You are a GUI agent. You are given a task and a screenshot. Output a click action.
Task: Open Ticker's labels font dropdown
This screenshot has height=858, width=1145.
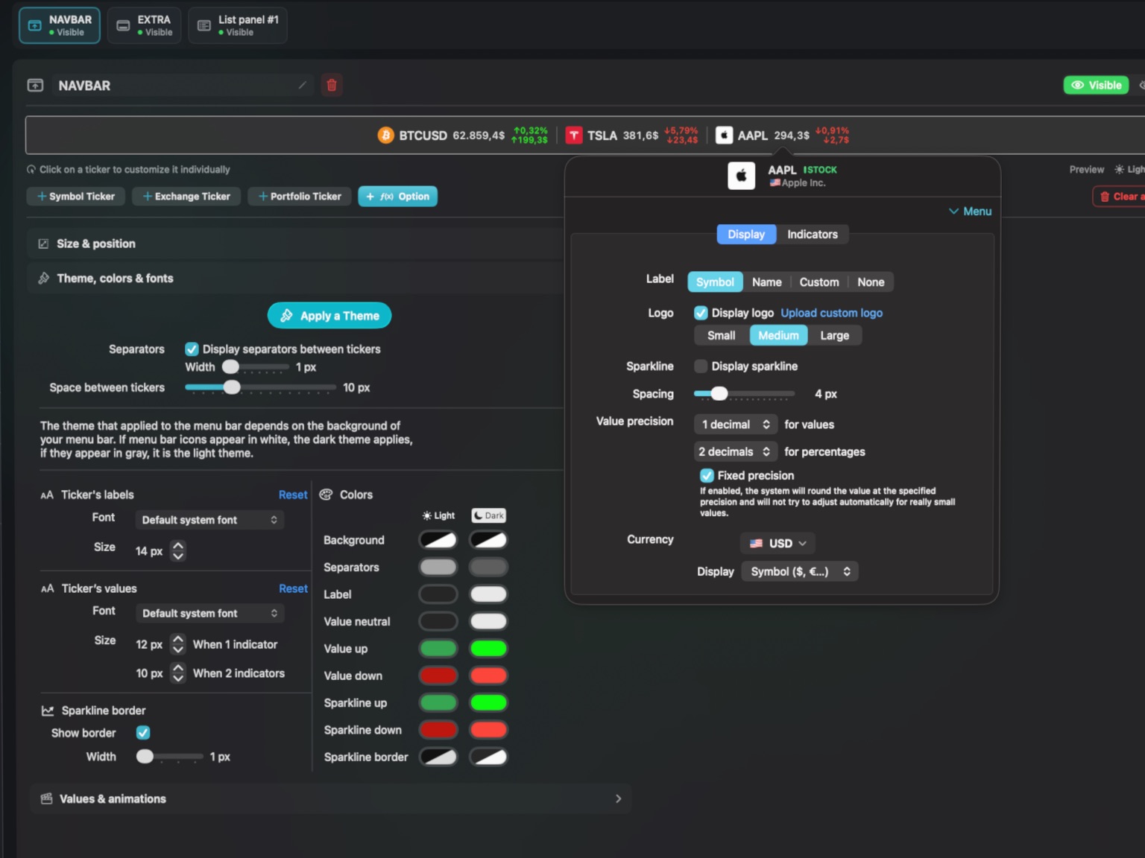point(209,520)
